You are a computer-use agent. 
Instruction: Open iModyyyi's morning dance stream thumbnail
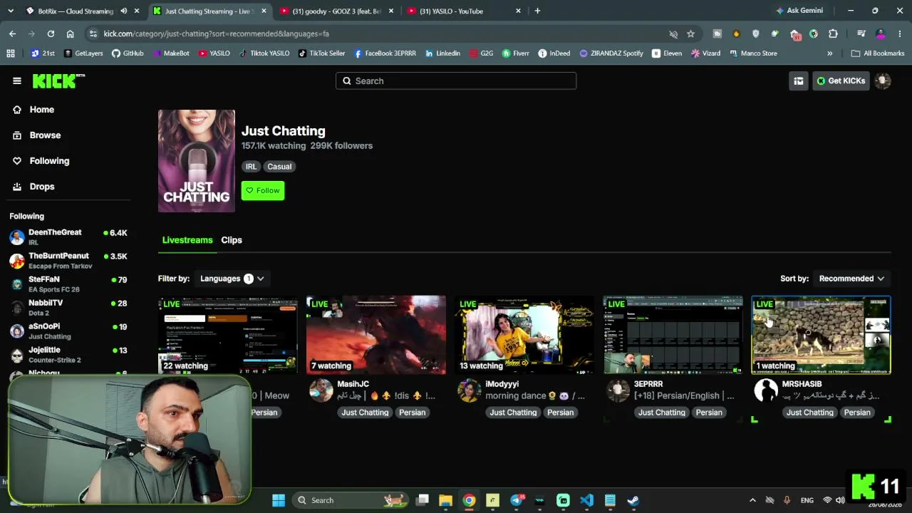(x=524, y=335)
